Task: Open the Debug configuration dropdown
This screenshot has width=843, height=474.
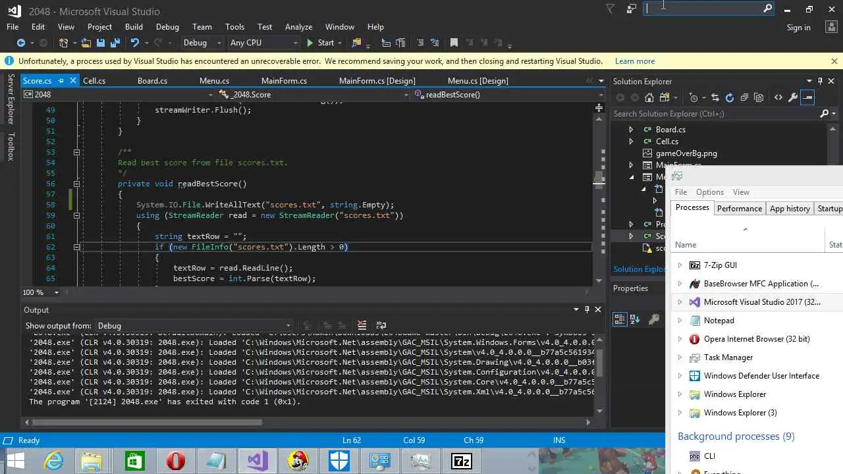Action: click(202, 43)
